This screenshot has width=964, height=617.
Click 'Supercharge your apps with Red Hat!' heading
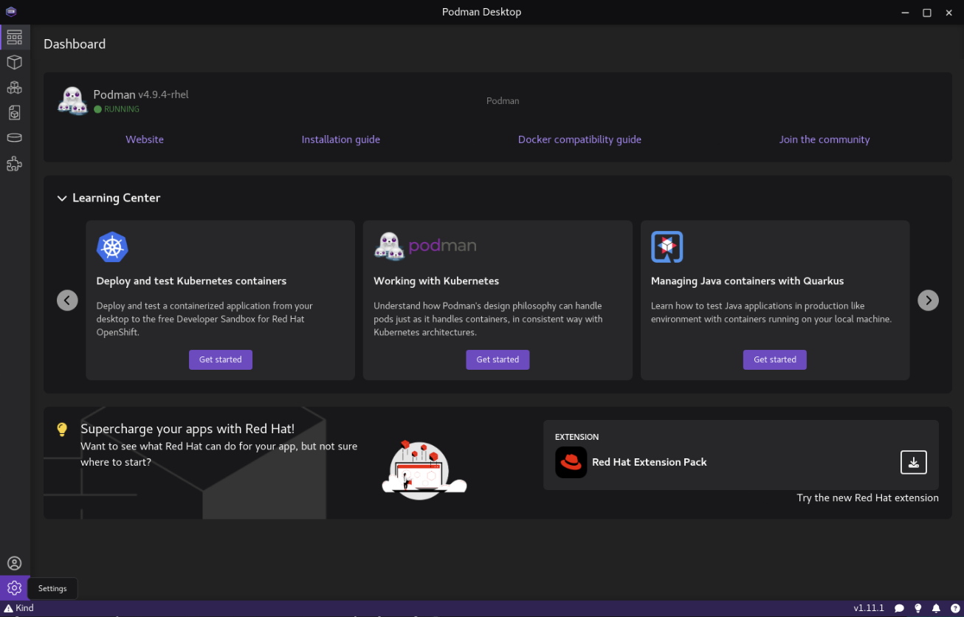187,429
